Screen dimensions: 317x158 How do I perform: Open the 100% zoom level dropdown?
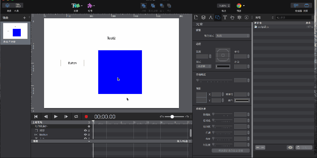[224, 6]
